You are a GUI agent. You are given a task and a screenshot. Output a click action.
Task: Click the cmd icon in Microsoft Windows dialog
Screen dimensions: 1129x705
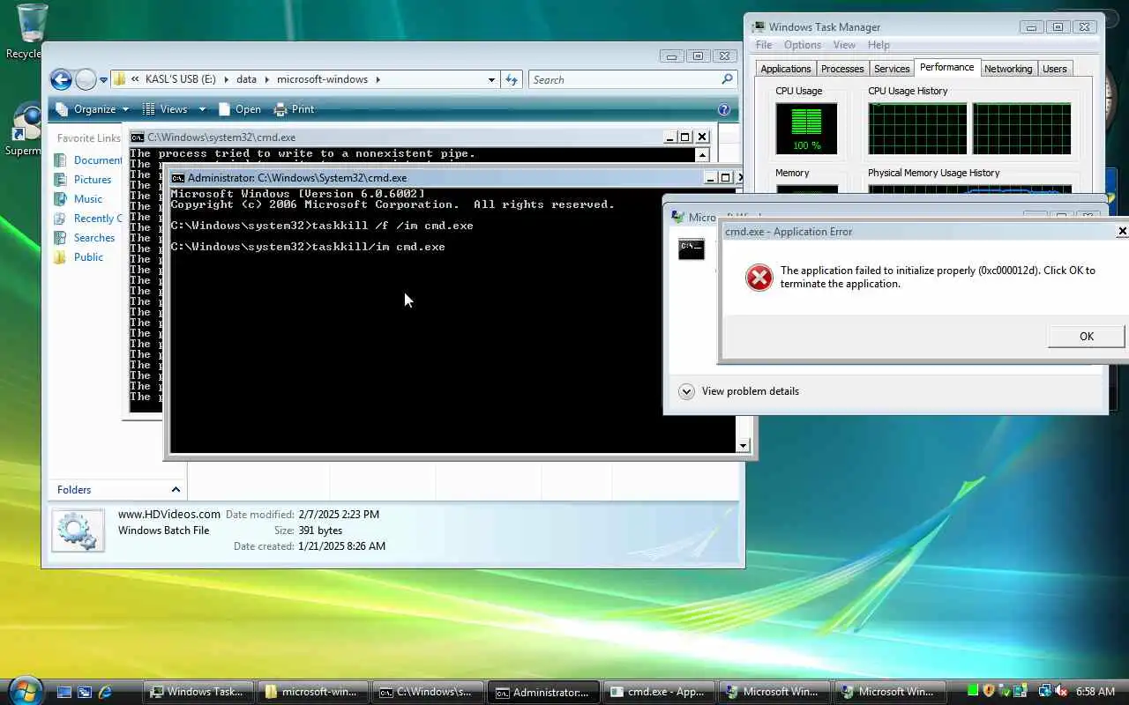pos(692,249)
